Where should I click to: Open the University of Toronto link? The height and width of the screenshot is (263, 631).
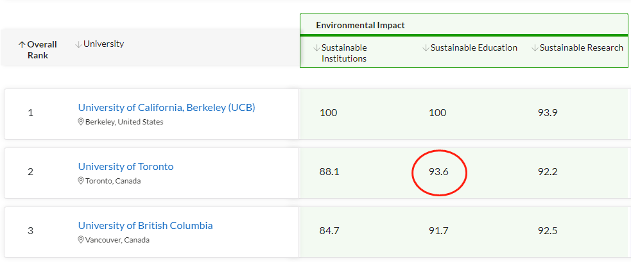(126, 167)
